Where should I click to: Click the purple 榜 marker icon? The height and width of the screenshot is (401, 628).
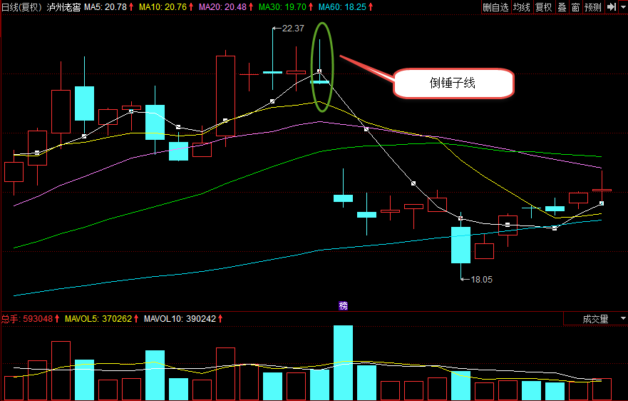pos(344,305)
